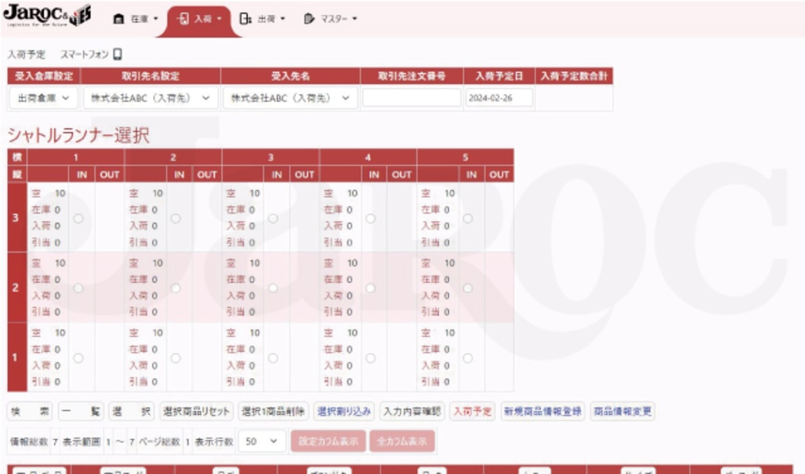Select the 入荷 tab in the navbar
805x474 pixels.
[200, 18]
